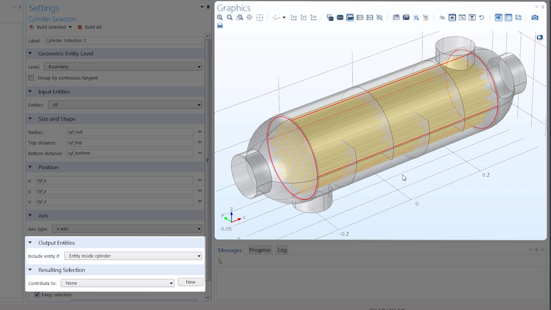Click the crossed-out selection filter icon
This screenshot has height=310, width=551.
pyautogui.click(x=380, y=18)
